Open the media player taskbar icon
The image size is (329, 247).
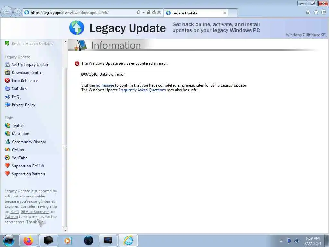(x=67, y=241)
